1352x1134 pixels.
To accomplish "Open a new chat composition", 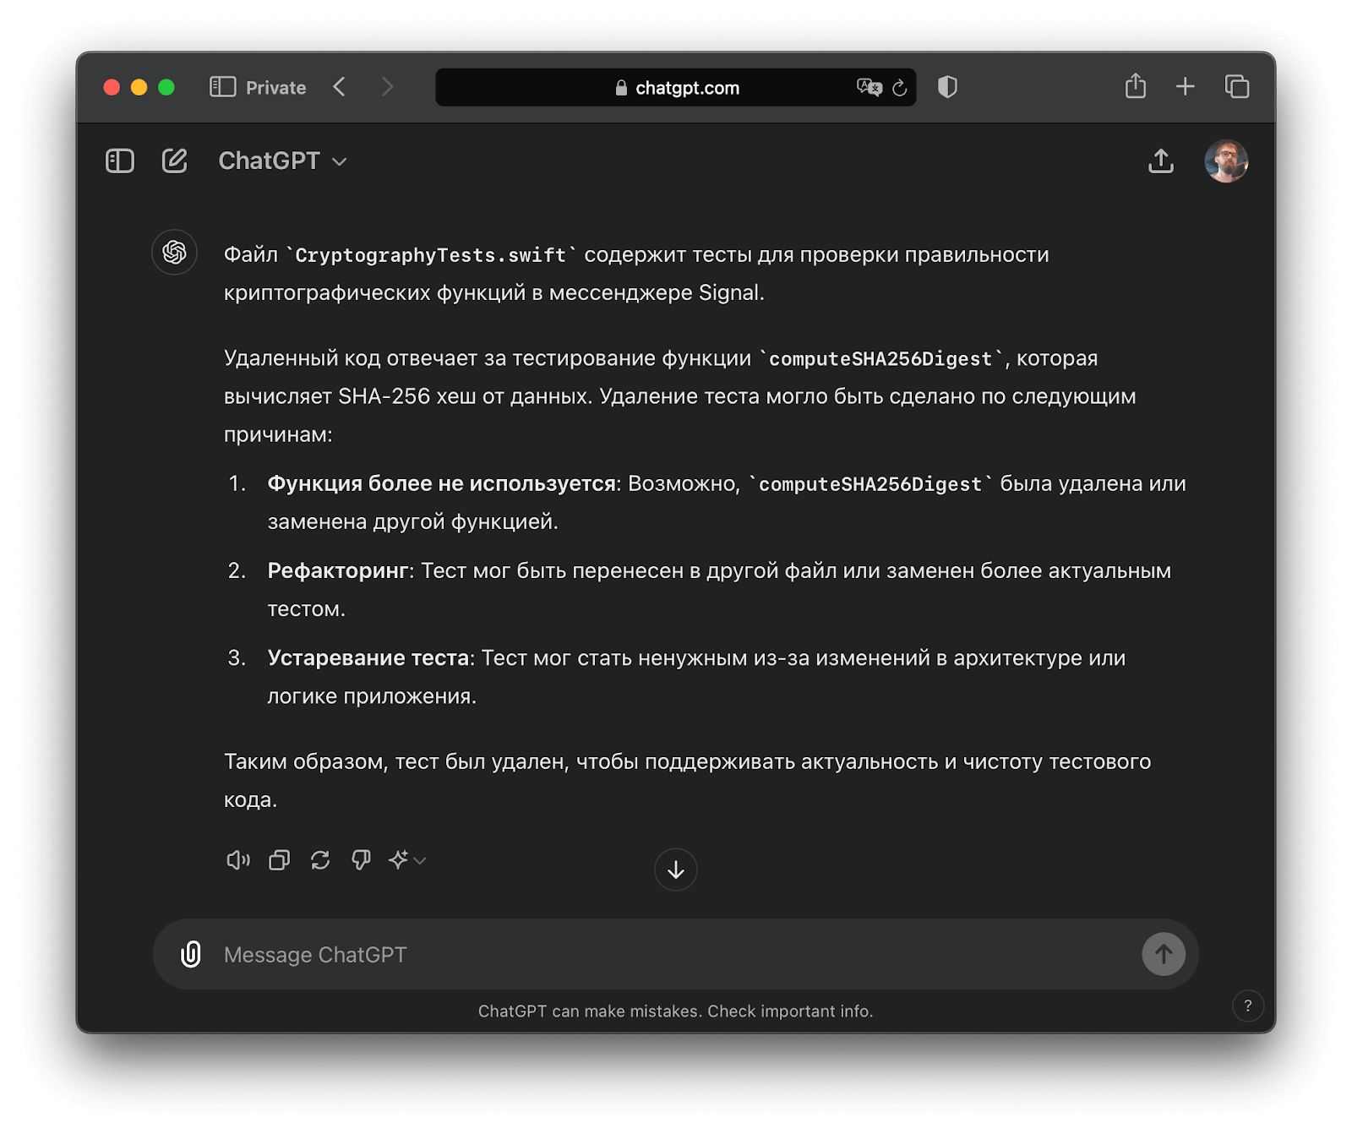I will (x=175, y=160).
